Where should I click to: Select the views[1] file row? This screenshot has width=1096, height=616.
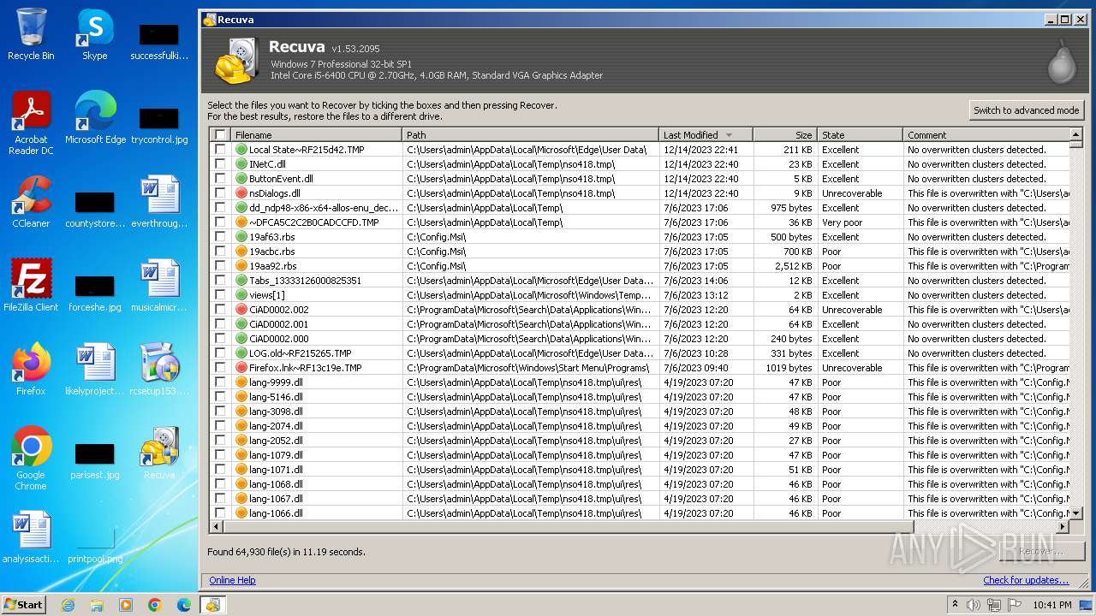[640, 295]
